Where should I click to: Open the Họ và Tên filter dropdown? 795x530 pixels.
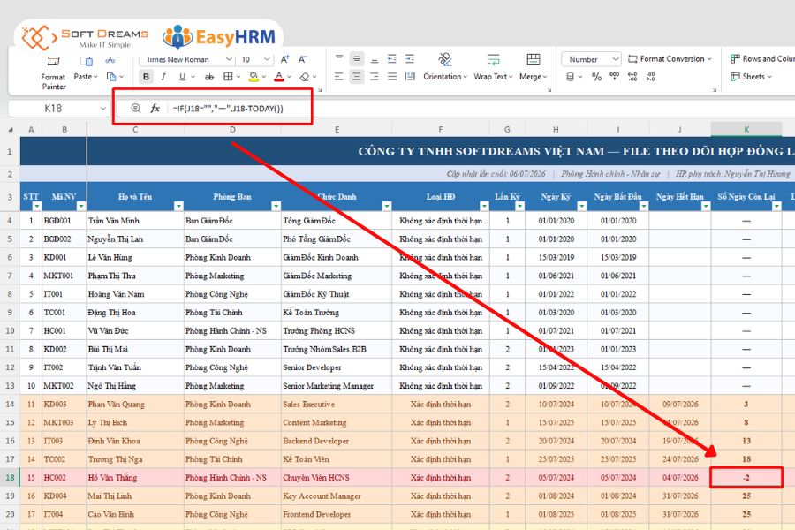tap(178, 206)
